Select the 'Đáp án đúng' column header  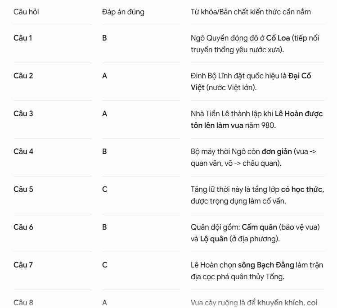click(123, 12)
